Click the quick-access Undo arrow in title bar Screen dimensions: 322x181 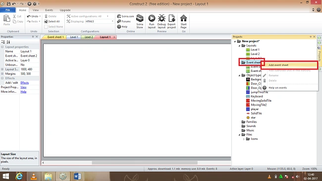[14, 3]
